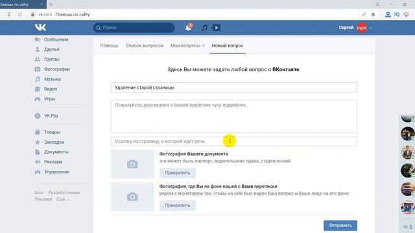Switch to the Мои вопросы tab

click(187, 46)
